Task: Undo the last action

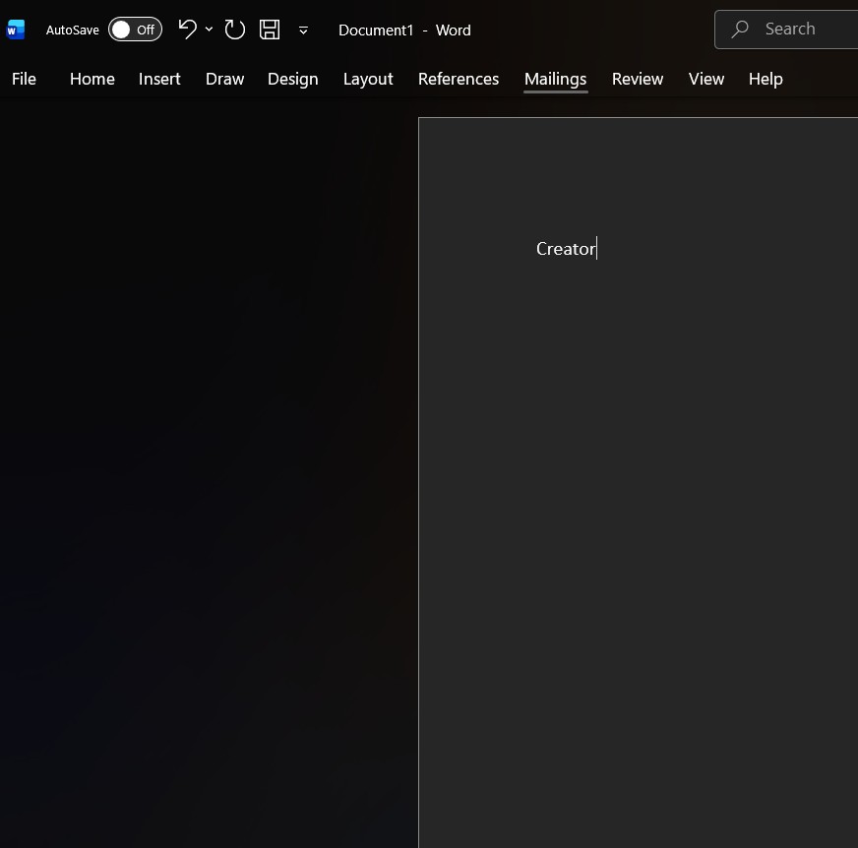Action: coord(188,30)
